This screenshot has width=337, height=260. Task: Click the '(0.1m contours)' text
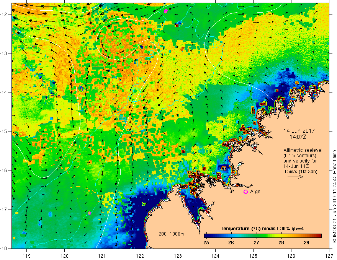(299, 156)
